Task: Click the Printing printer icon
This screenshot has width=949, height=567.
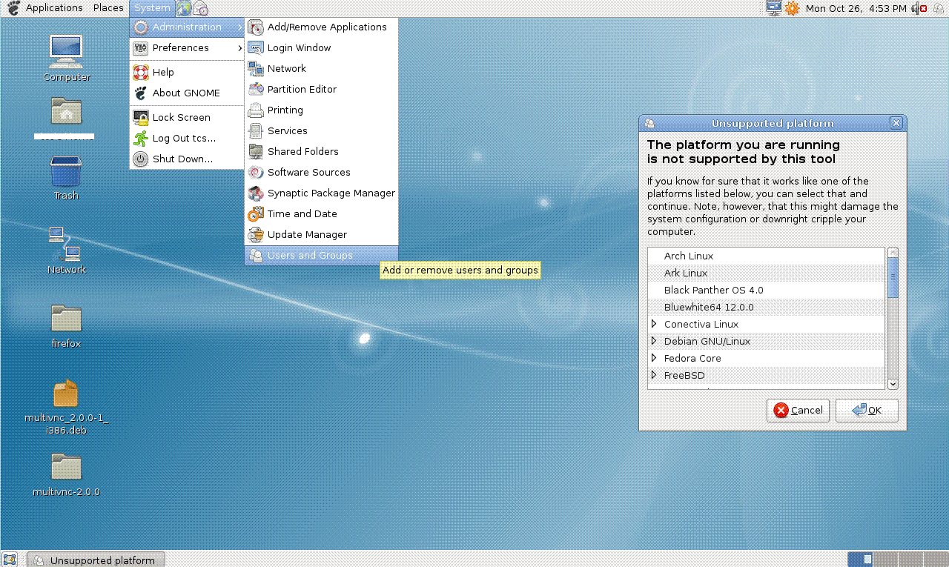Action: pos(256,110)
